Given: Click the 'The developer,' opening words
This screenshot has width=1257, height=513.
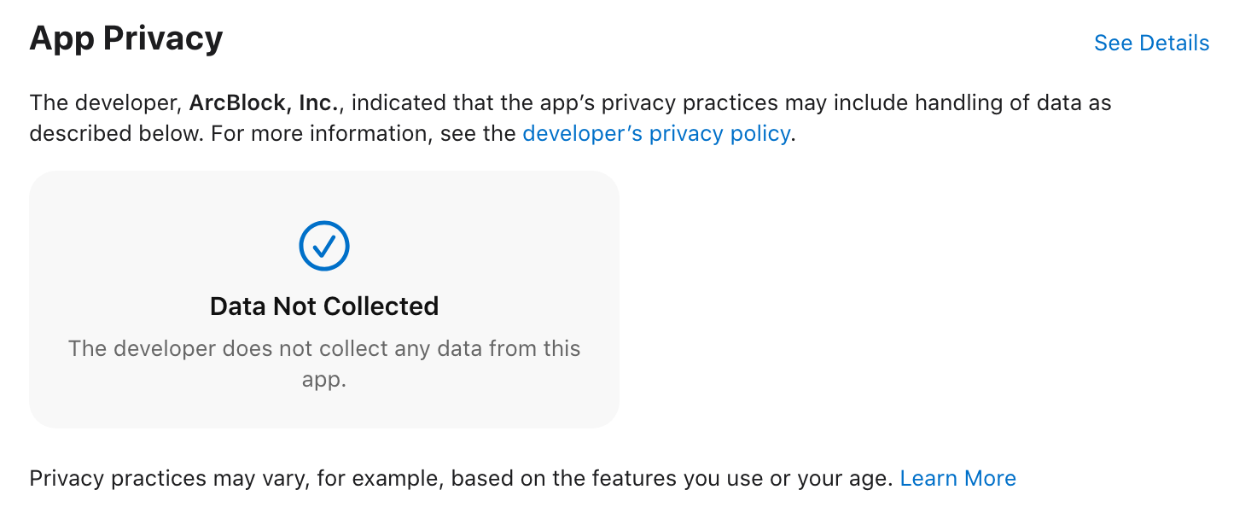Looking at the screenshot, I should [104, 103].
